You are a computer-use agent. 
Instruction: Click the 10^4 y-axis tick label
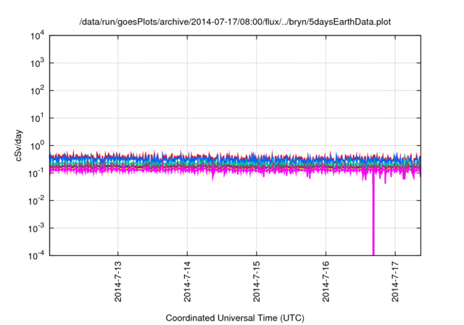[x=37, y=36]
